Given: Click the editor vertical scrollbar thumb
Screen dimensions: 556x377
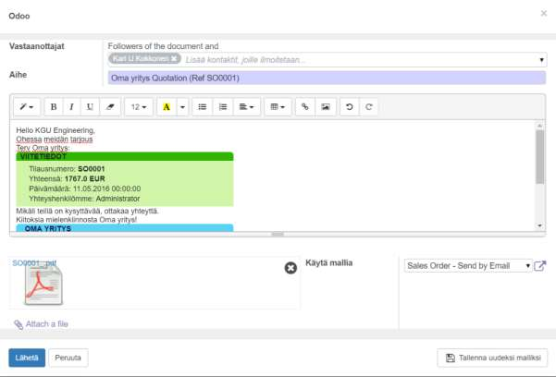Looking at the screenshot, I should (540, 156).
